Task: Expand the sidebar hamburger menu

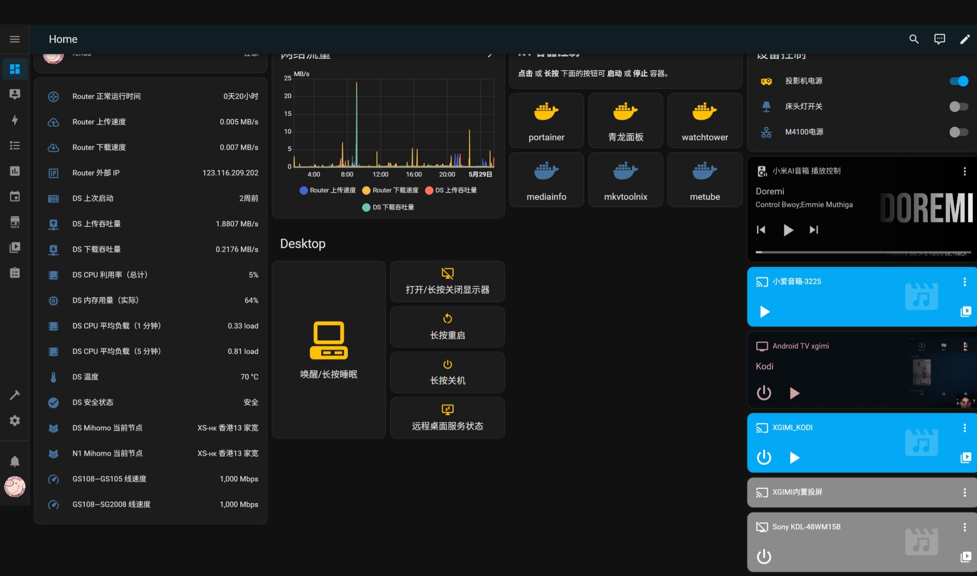Action: click(x=15, y=39)
